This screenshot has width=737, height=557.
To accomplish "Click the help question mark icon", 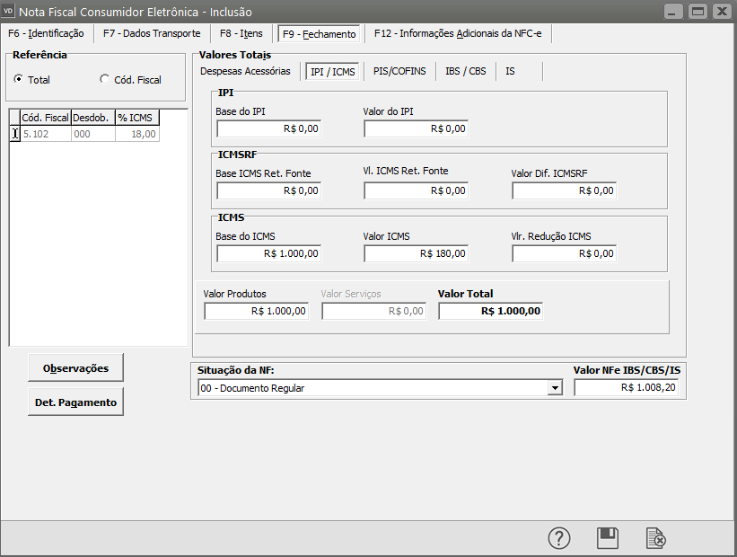I will pyautogui.click(x=559, y=537).
